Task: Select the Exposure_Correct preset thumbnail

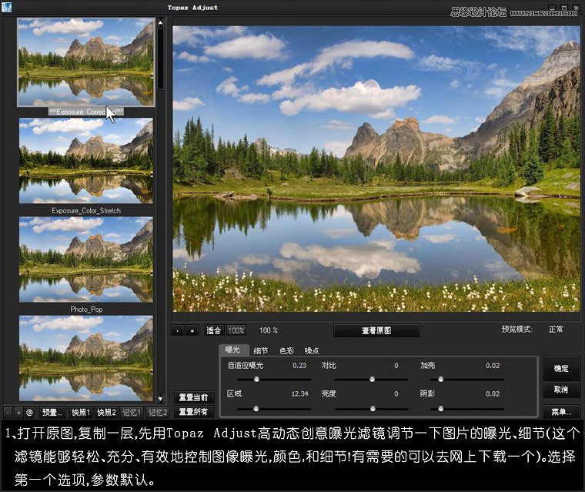Action: pyautogui.click(x=85, y=62)
